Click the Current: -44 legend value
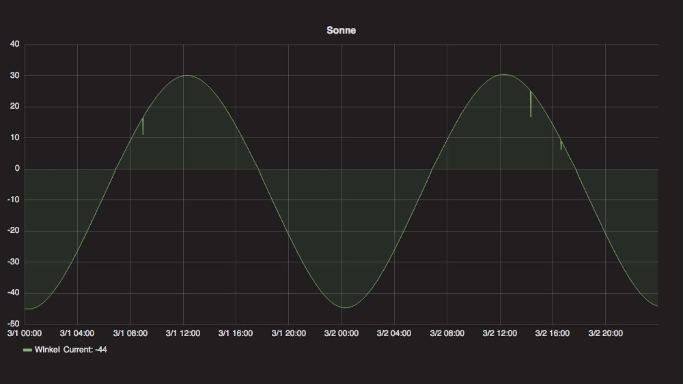Image resolution: width=683 pixels, height=384 pixels. point(85,350)
